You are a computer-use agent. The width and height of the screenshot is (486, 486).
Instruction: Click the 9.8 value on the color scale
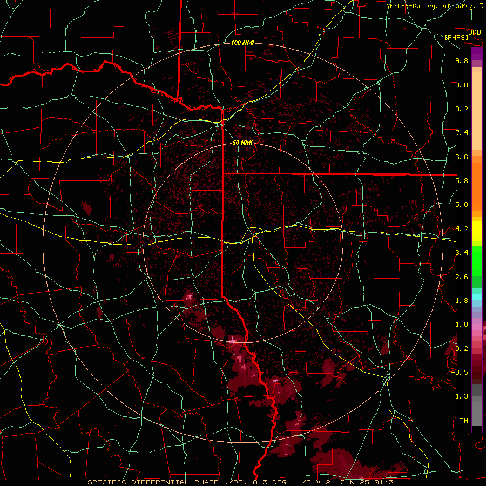(x=462, y=60)
